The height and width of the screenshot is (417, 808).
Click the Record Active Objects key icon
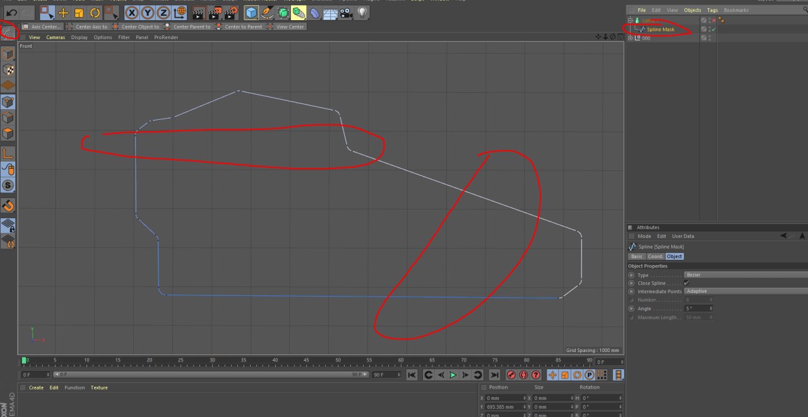[511, 375]
